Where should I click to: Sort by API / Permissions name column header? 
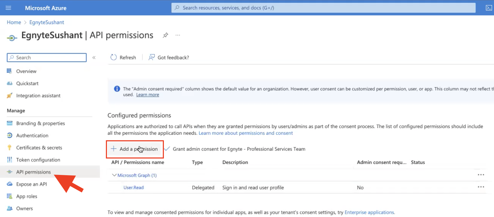click(x=138, y=162)
